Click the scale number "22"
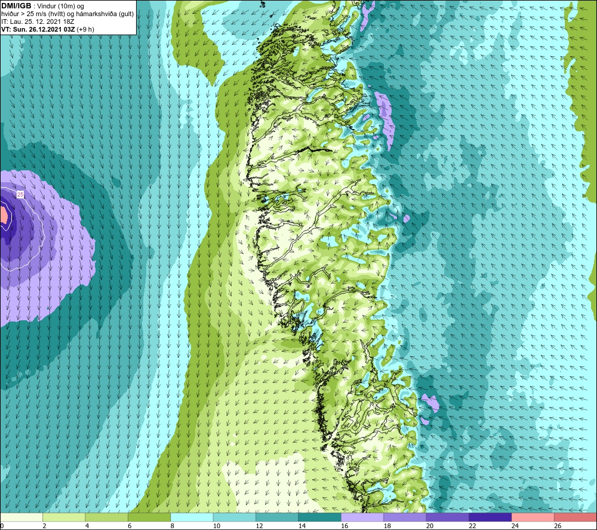Image resolution: width=597 pixels, height=530 pixels. (x=472, y=526)
